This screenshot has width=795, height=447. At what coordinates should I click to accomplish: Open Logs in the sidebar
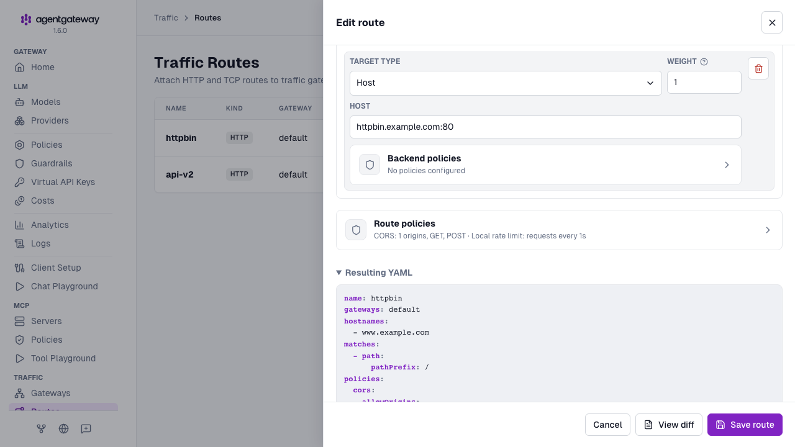click(63, 243)
